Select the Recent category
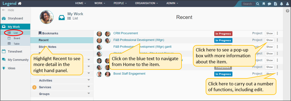Image resolution: width=291 pixels, height=101 pixels. [62, 40]
